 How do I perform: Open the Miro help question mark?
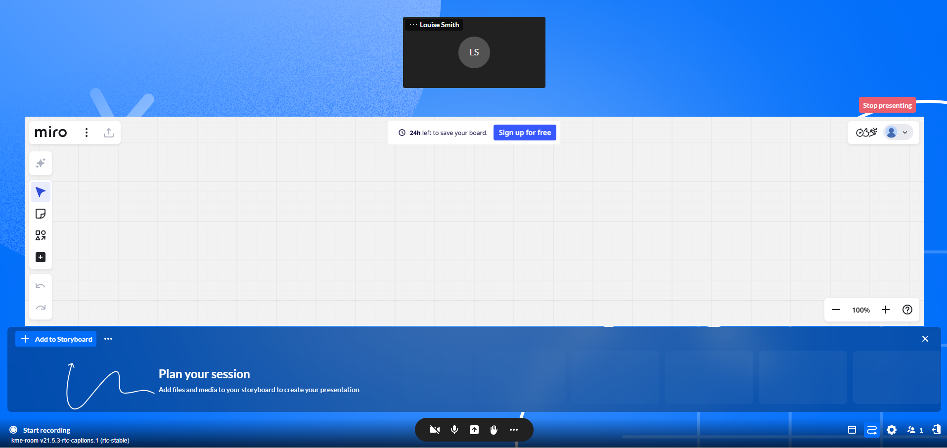tap(907, 310)
